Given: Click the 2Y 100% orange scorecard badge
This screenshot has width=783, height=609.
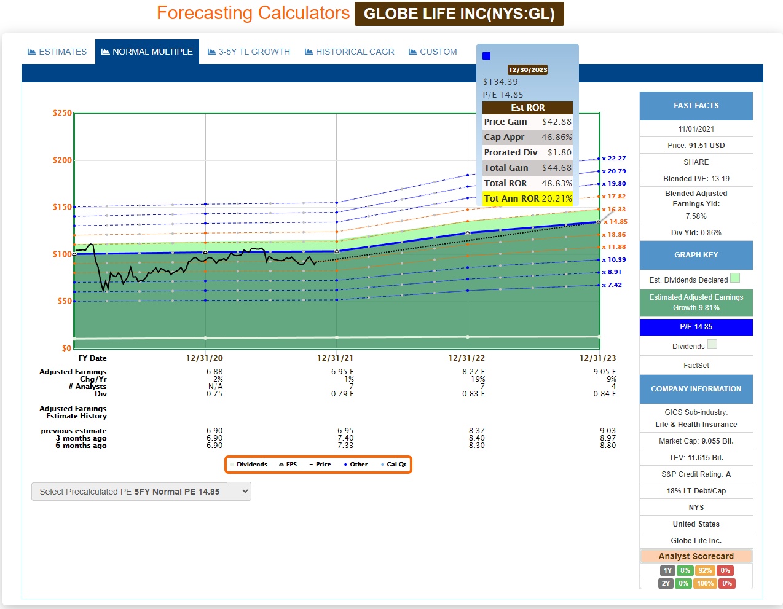Looking at the screenshot, I should pos(705,583).
